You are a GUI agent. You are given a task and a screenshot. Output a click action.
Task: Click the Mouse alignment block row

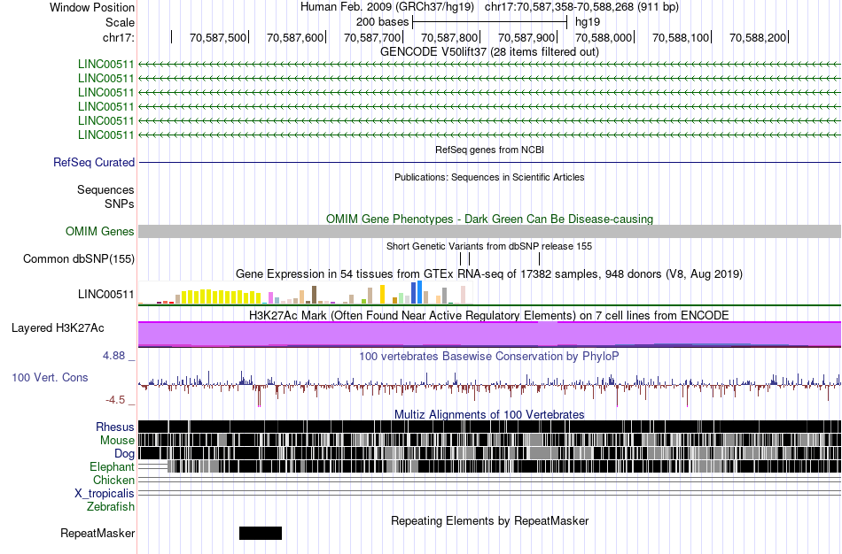point(490,440)
